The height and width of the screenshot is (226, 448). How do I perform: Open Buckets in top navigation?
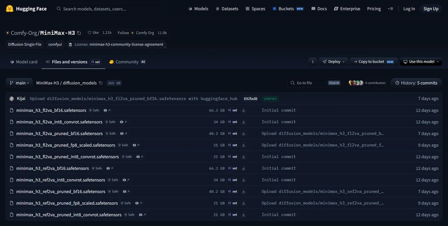click(288, 9)
